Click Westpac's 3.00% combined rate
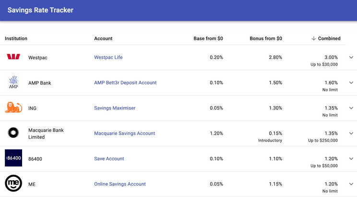This screenshot has height=197, width=357. (331, 57)
